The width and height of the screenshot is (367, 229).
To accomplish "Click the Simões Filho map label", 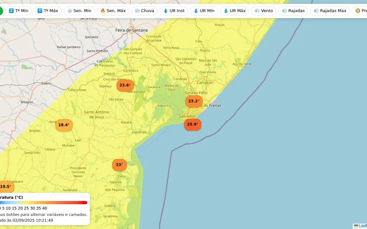I will tap(196, 93).
